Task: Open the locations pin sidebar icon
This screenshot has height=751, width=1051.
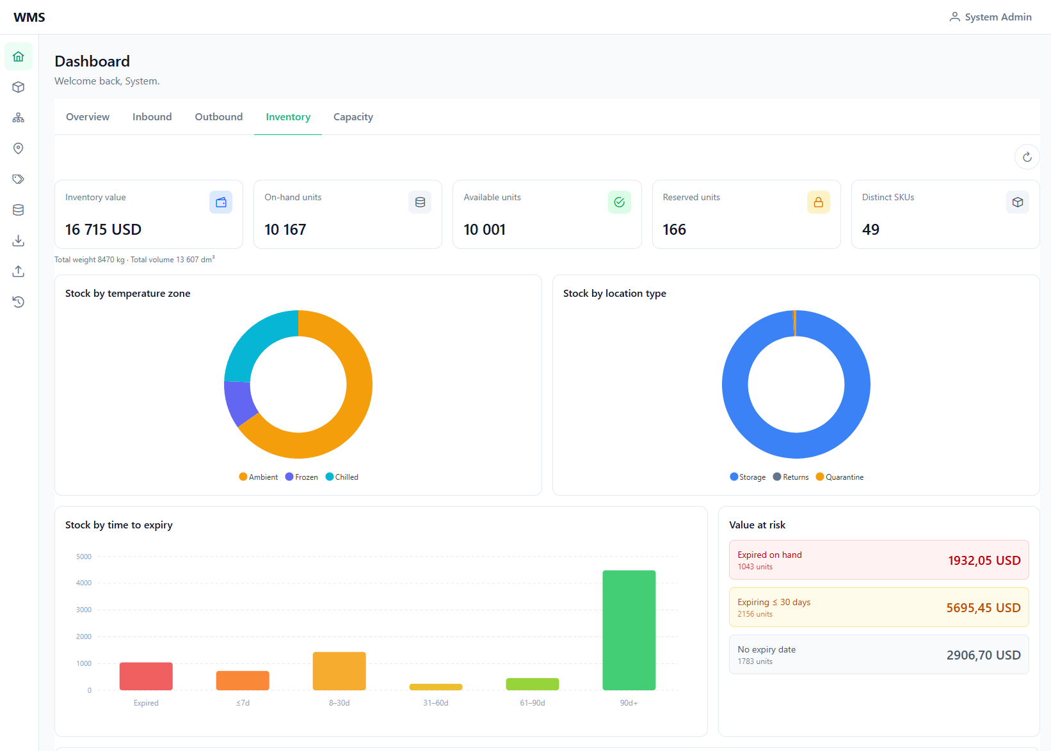Action: coord(19,148)
